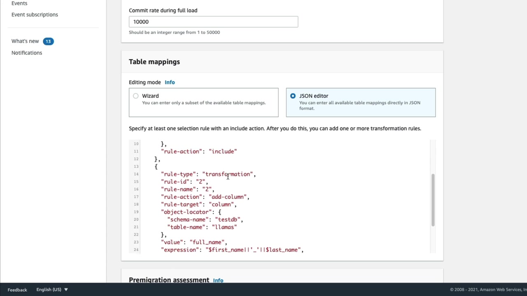
Task: Select the JSON editor radio button
Action: (293, 96)
